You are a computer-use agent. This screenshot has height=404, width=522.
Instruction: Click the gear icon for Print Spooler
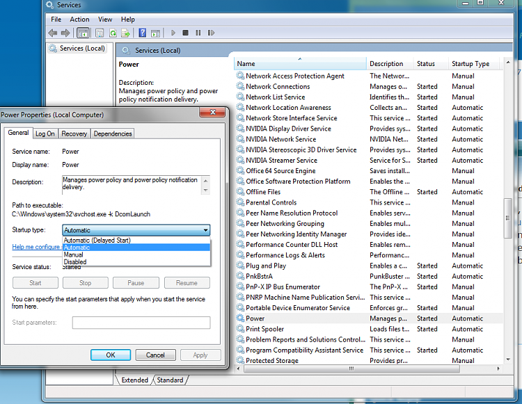(240, 328)
